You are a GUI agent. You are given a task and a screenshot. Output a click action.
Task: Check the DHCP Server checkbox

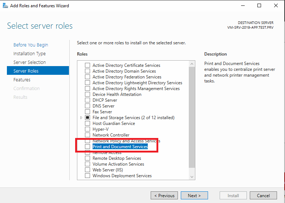(x=87, y=100)
